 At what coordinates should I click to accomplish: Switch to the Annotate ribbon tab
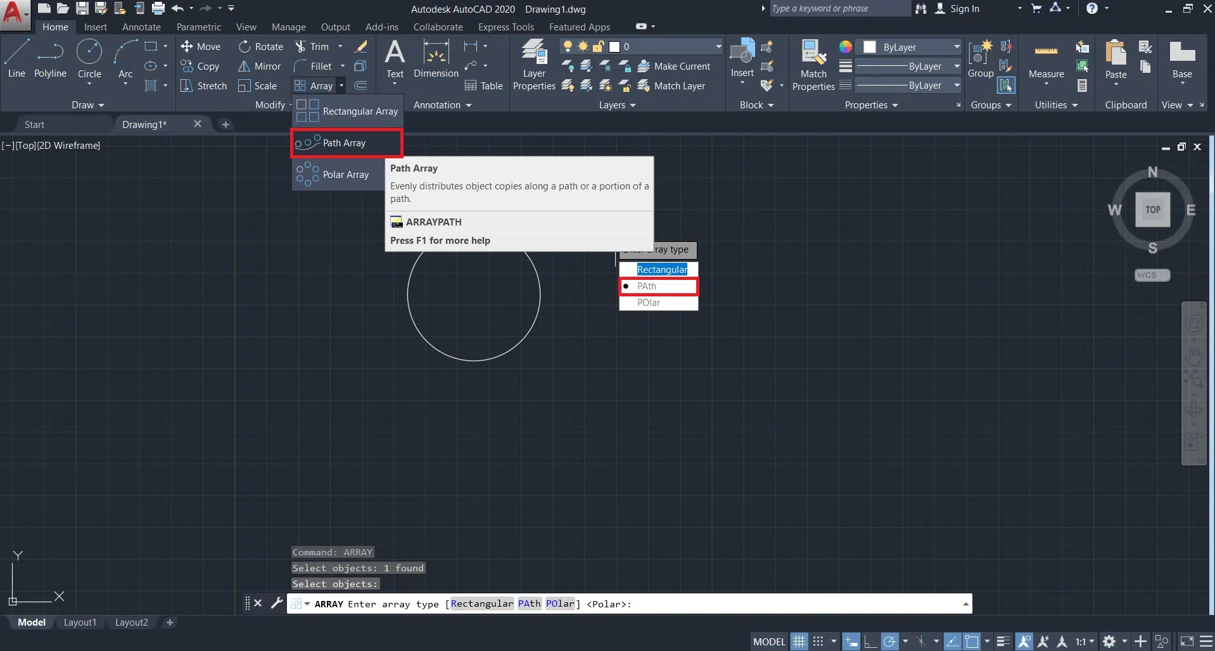(x=141, y=27)
